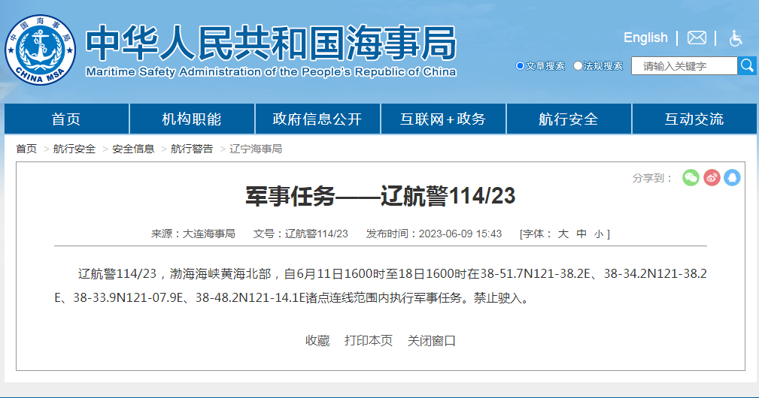Image resolution: width=759 pixels, height=398 pixels.
Task: Focus the 请输入关键字 search field
Action: coord(684,65)
